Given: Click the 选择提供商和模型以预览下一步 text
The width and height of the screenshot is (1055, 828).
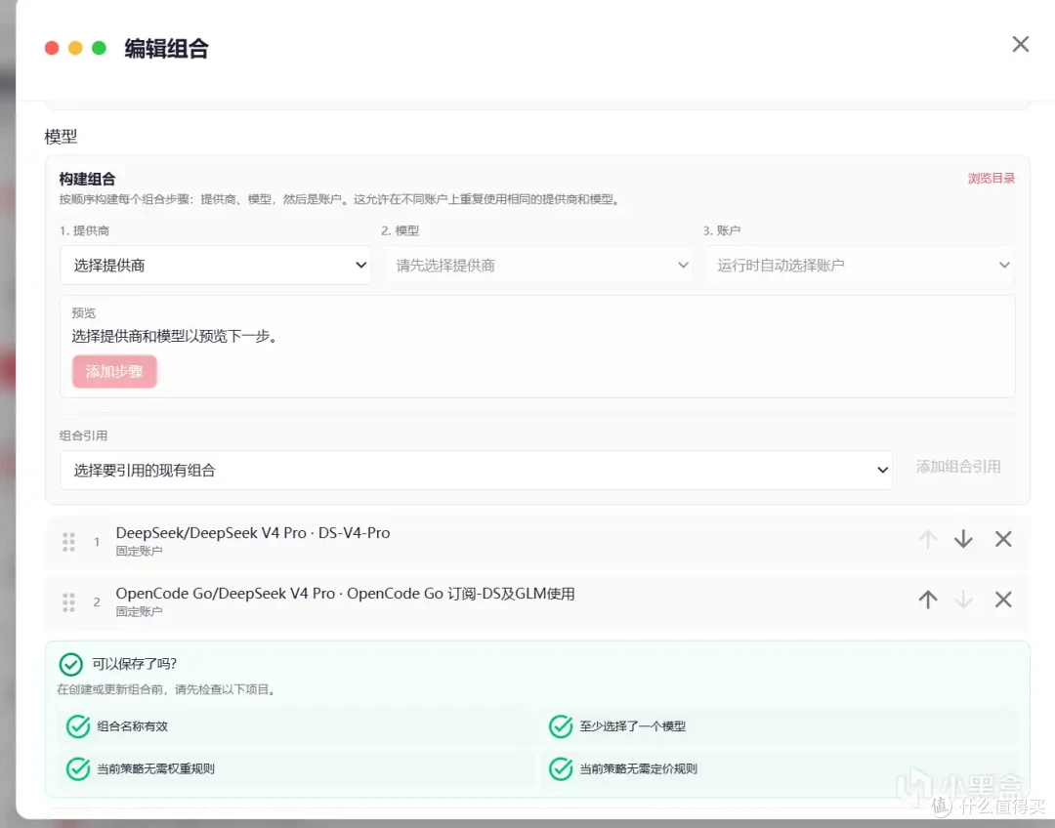Looking at the screenshot, I should coord(174,336).
